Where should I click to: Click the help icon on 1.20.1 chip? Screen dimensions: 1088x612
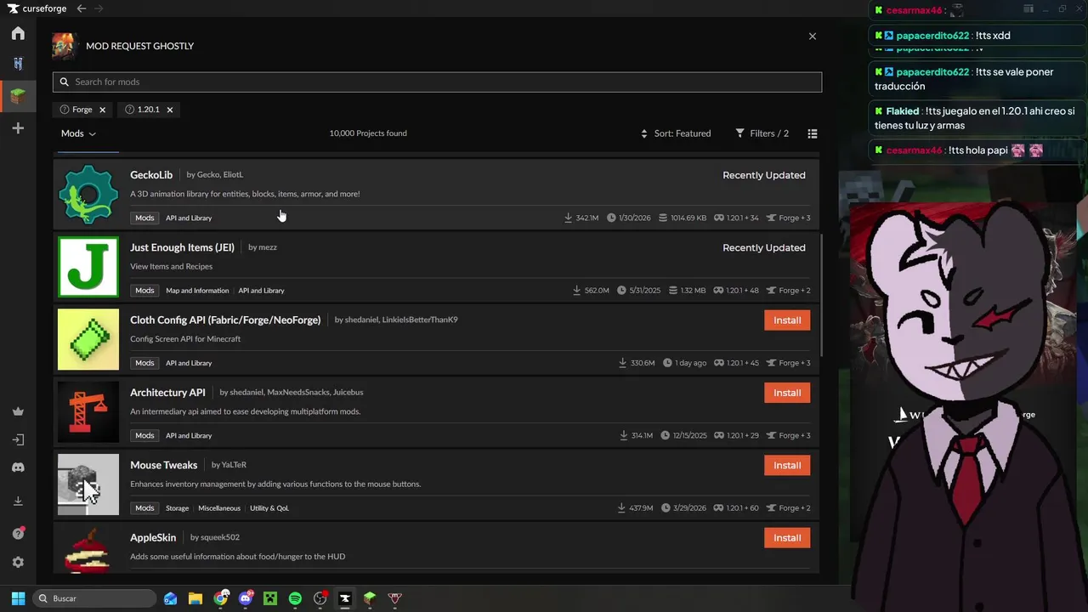(130, 110)
